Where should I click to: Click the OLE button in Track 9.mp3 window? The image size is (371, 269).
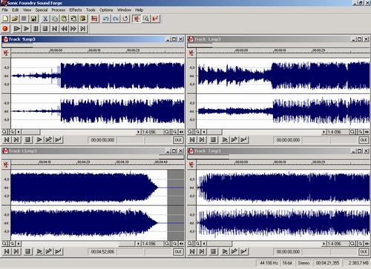pyautogui.click(x=178, y=140)
